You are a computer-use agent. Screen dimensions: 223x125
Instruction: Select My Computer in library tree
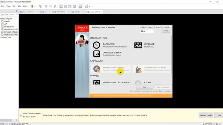[7, 19]
